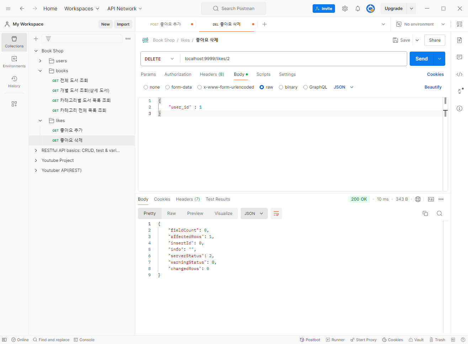This screenshot has width=468, height=344.
Task: Select the binary body type
Action: [x=281, y=87]
